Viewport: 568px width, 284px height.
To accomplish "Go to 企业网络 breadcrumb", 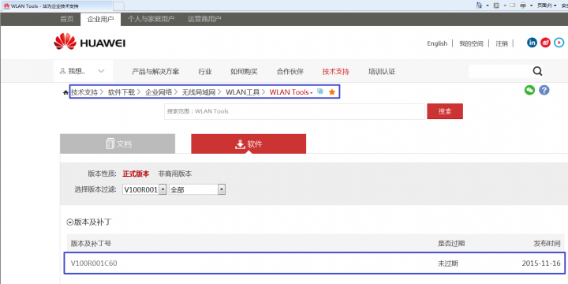I will [x=159, y=92].
